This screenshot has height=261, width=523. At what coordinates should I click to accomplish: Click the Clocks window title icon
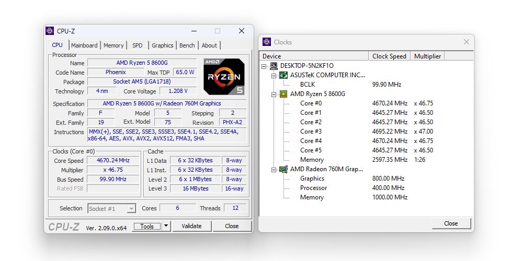point(267,42)
